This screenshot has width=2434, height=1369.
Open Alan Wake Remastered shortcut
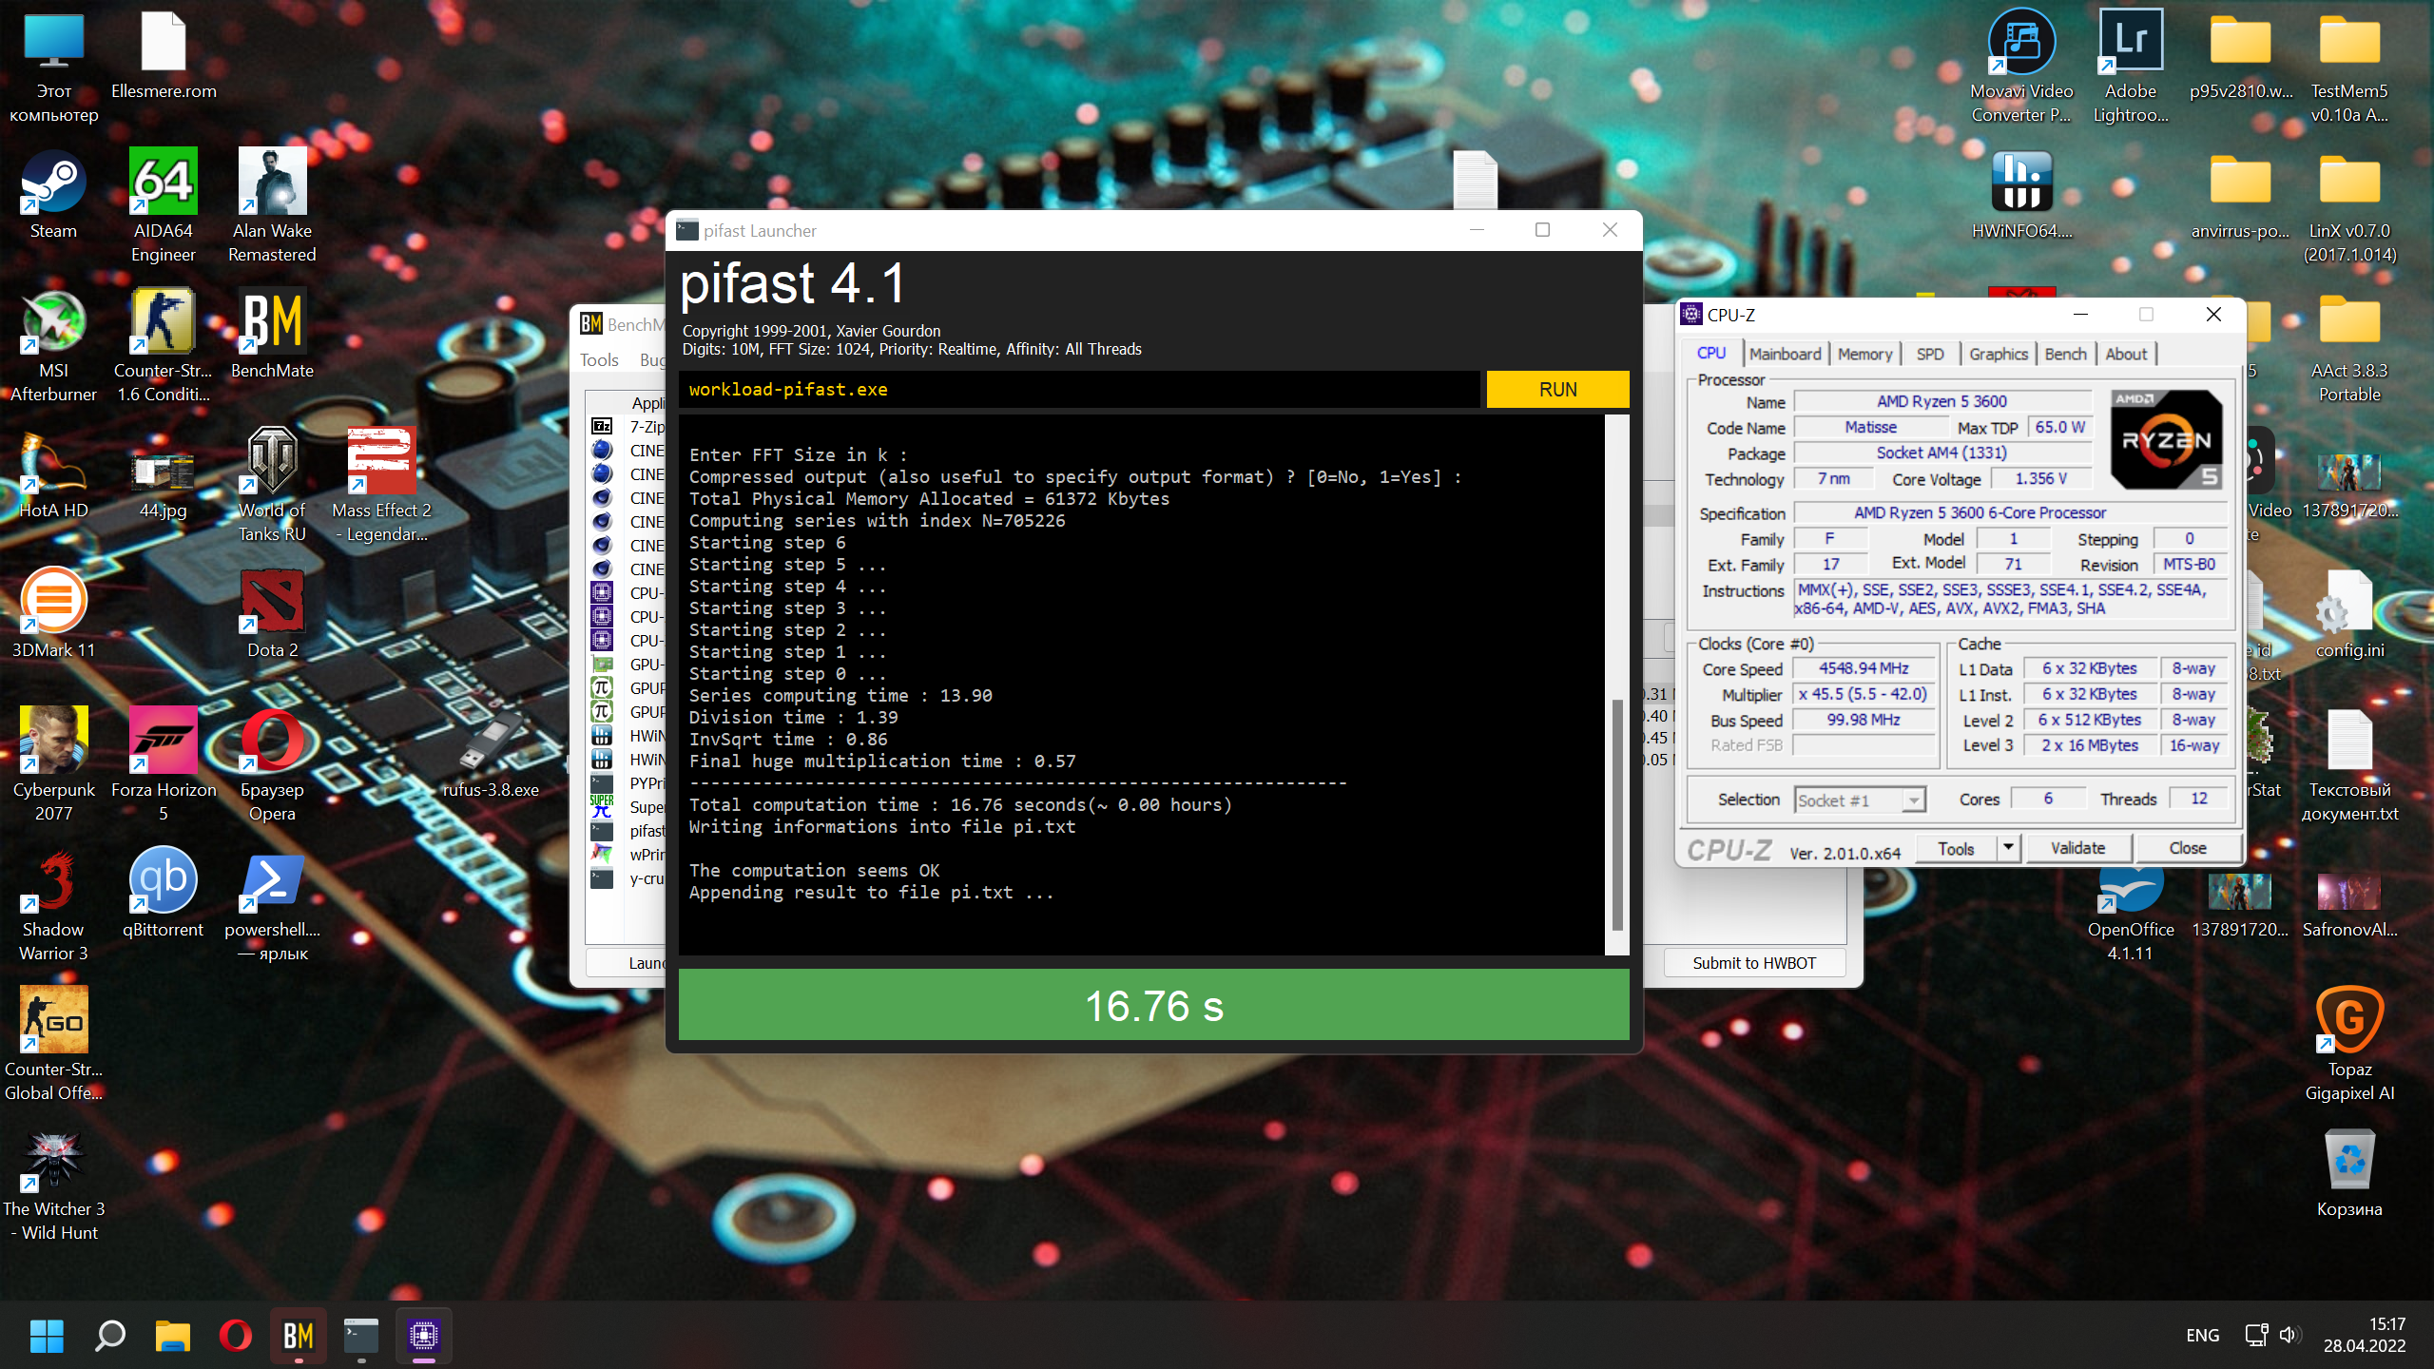[272, 204]
